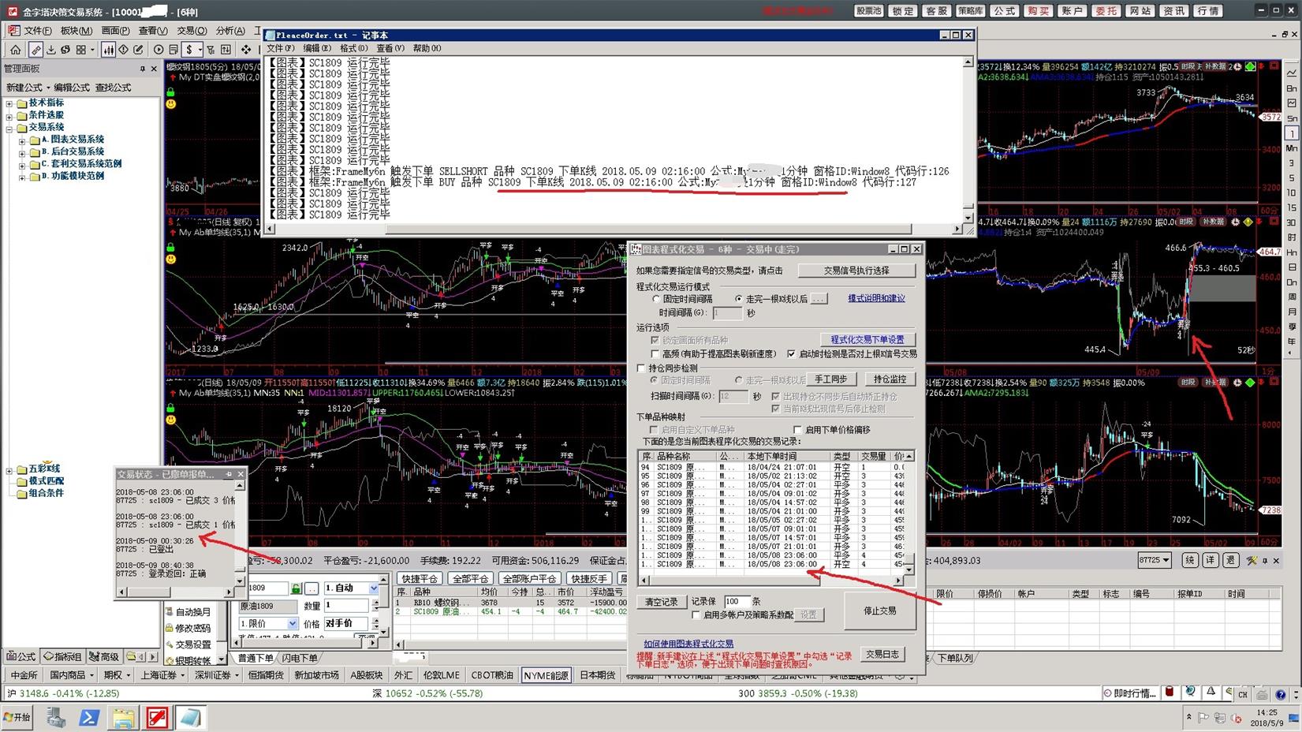The image size is (1302, 732).
Task: Select 固定时间间隔 run mode radio
Action: click(x=656, y=300)
